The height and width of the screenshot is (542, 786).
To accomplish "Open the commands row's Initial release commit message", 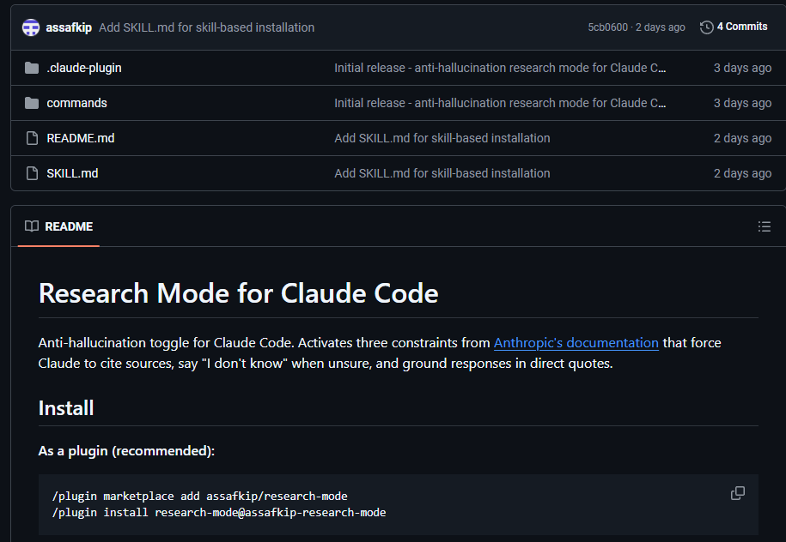I will (500, 103).
